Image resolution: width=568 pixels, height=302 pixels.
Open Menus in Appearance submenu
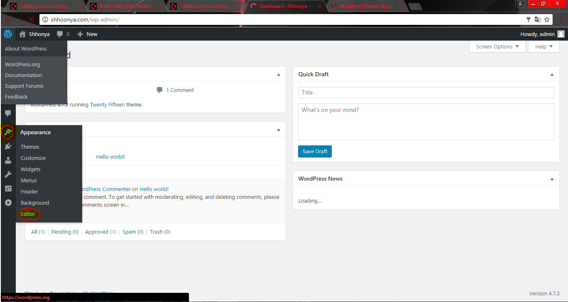coord(29,180)
